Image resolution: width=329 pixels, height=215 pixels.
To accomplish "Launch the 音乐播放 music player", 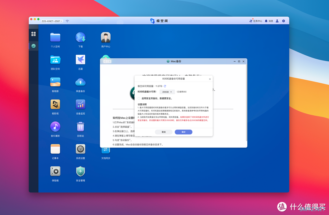I will 55,129.
